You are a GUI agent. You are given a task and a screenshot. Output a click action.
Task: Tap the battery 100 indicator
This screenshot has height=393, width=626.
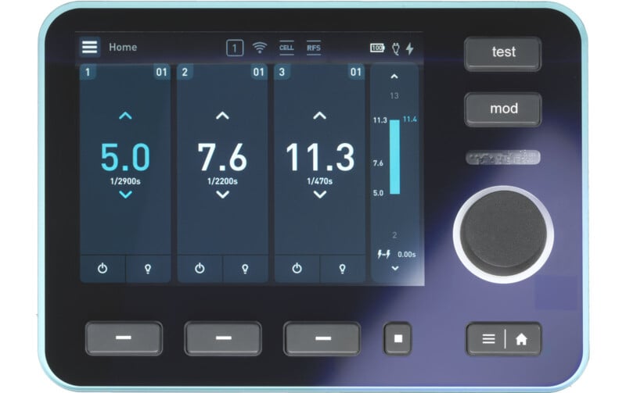point(377,48)
